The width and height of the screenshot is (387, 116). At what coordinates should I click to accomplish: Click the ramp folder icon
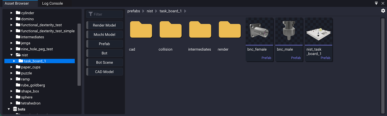click(x=18, y=79)
